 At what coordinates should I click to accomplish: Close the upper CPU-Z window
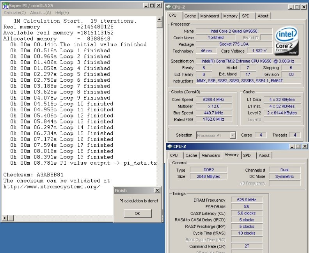coord(304,7)
